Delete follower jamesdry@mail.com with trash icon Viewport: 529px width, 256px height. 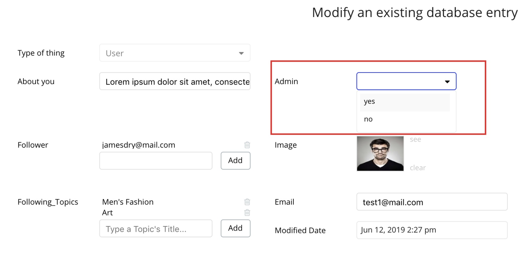(x=247, y=145)
